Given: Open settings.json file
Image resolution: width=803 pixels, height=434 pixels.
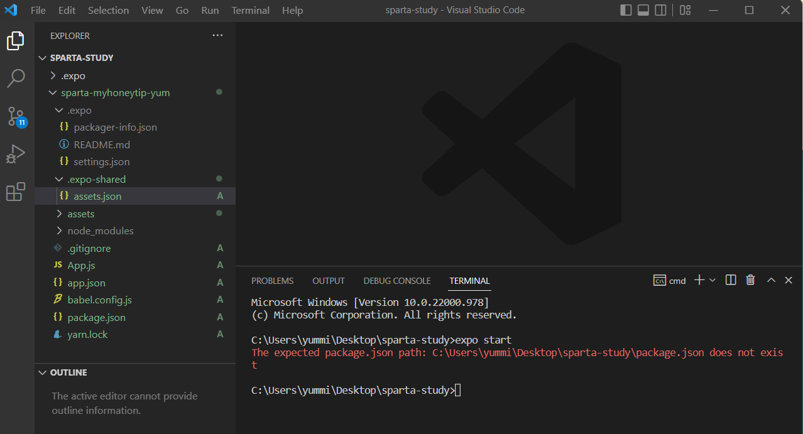Looking at the screenshot, I should (135, 161).
